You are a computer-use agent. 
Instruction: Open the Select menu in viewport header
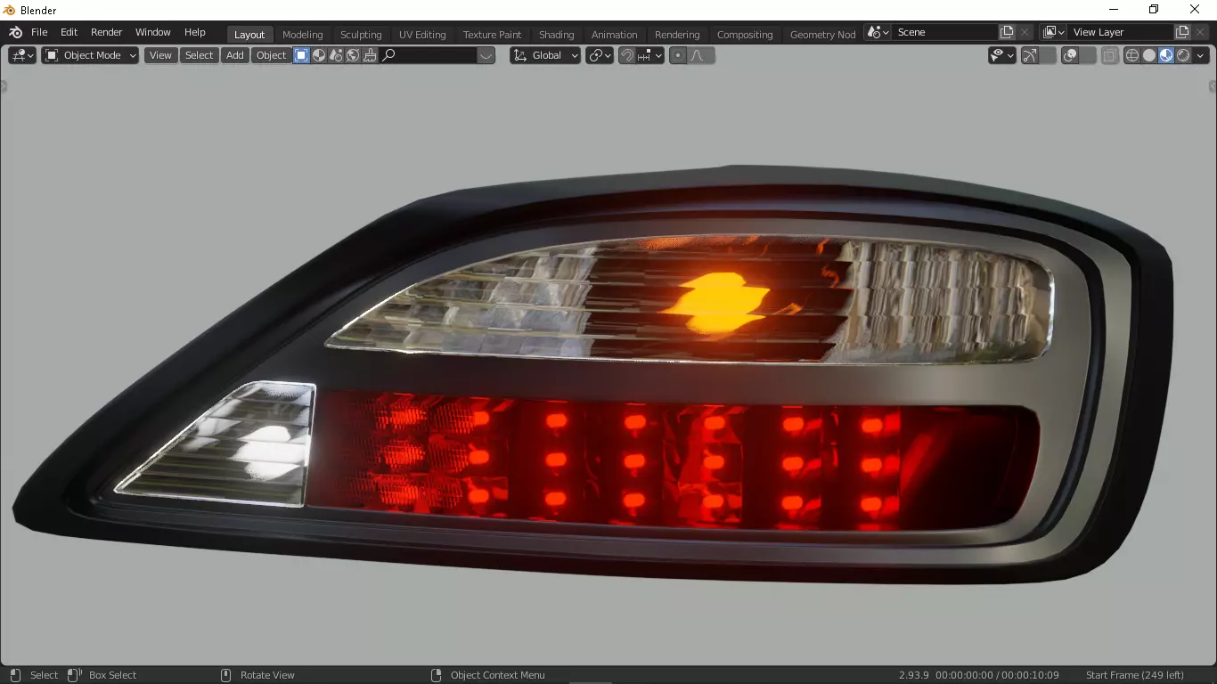(199, 55)
